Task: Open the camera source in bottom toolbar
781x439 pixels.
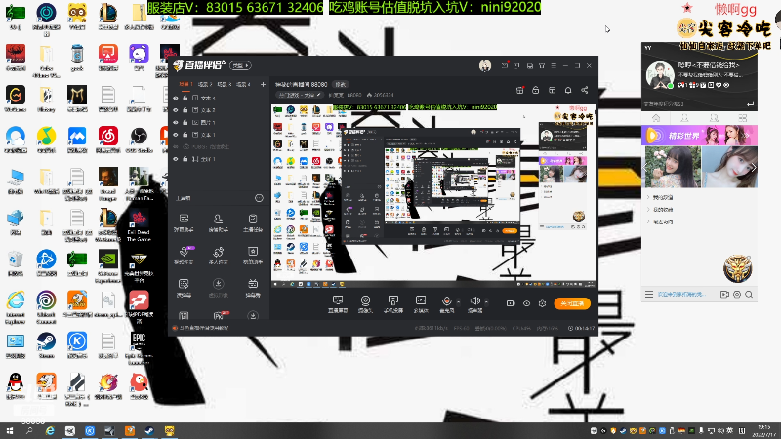Action: point(365,303)
